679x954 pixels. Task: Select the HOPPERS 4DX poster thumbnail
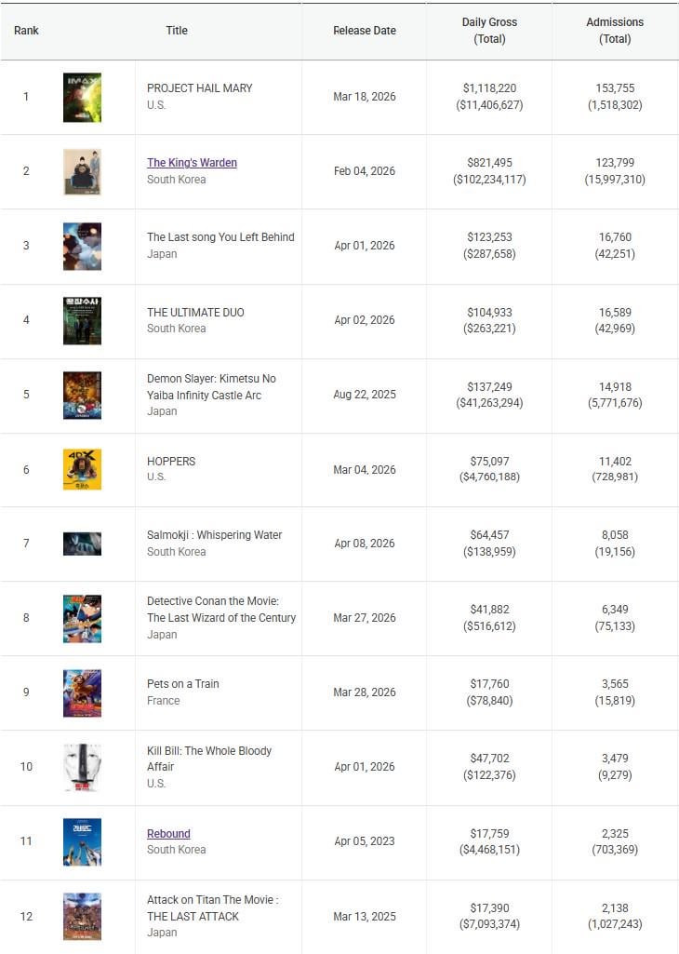pos(82,470)
